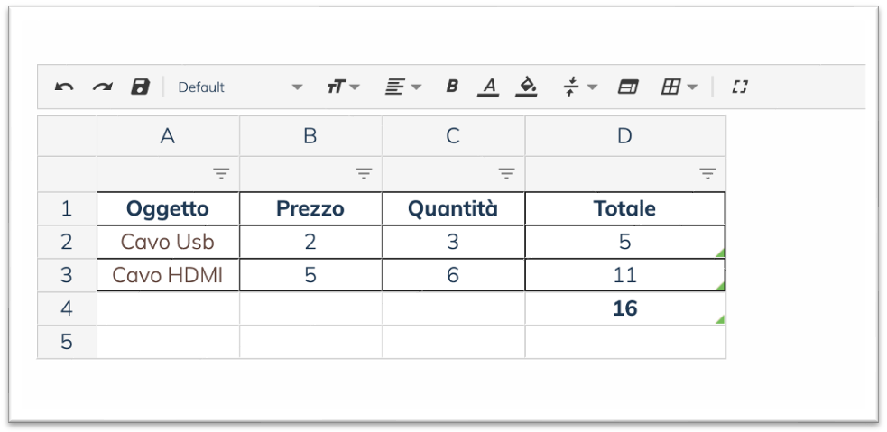Expand the font size dropdown
887x432 pixels.
343,87
